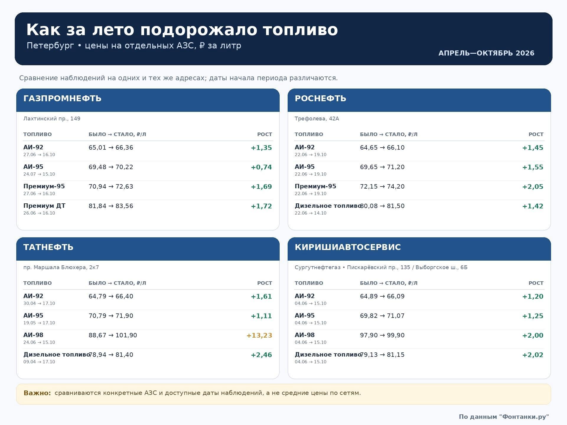The width and height of the screenshot is (567, 425).
Task: Click address "Лахтинский пр., 149"
Action: click(52, 119)
